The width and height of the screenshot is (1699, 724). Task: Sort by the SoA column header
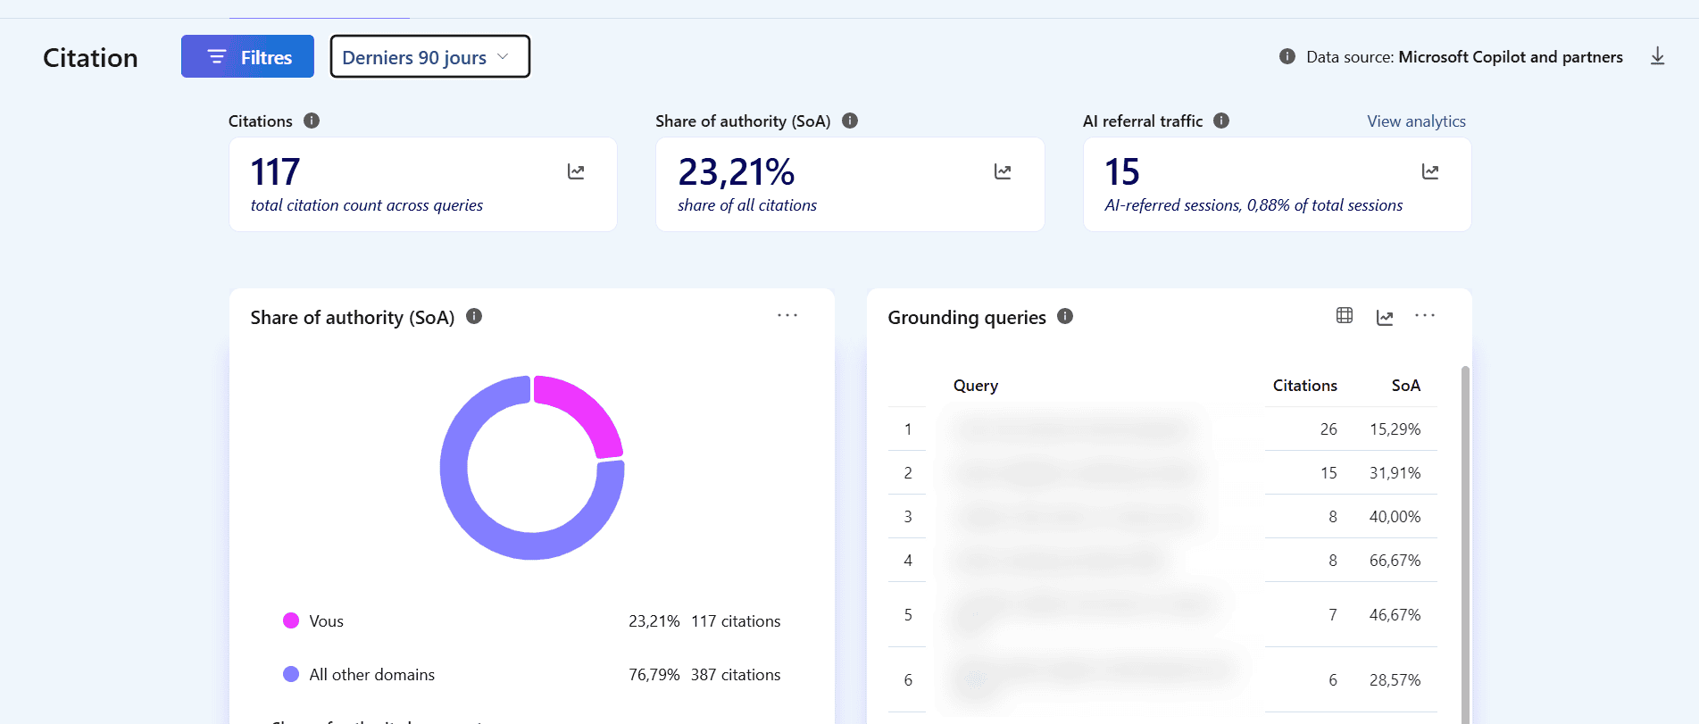(1405, 386)
